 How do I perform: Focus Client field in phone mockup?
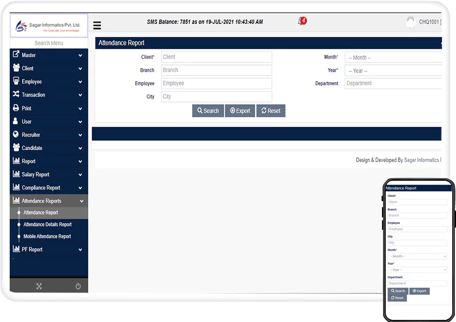pyautogui.click(x=417, y=202)
